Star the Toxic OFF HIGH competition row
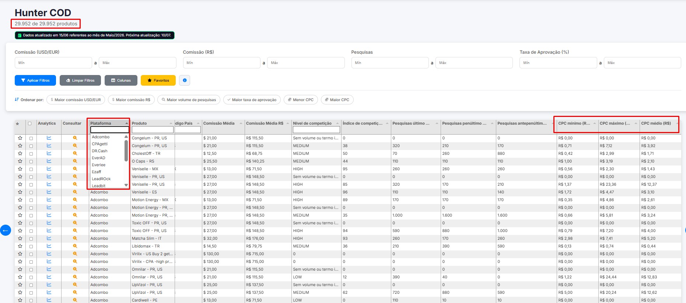This screenshot has height=303, width=686. (x=20, y=231)
